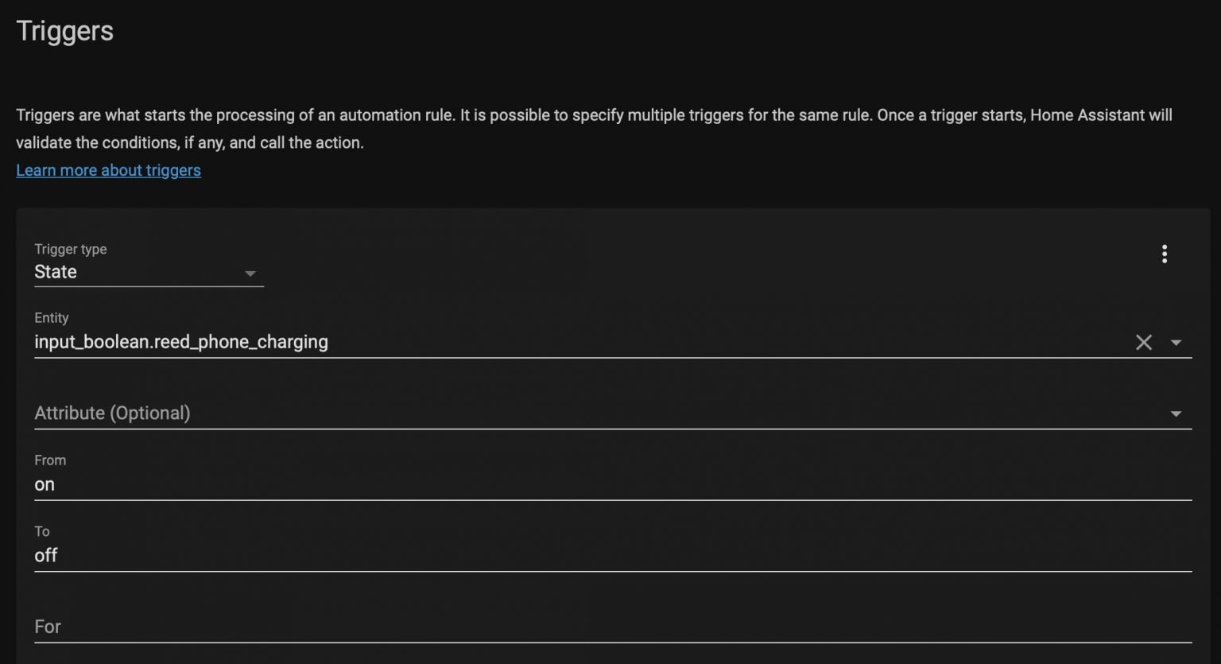Click the "Entity" field label
This screenshot has width=1221, height=664.
(52, 317)
